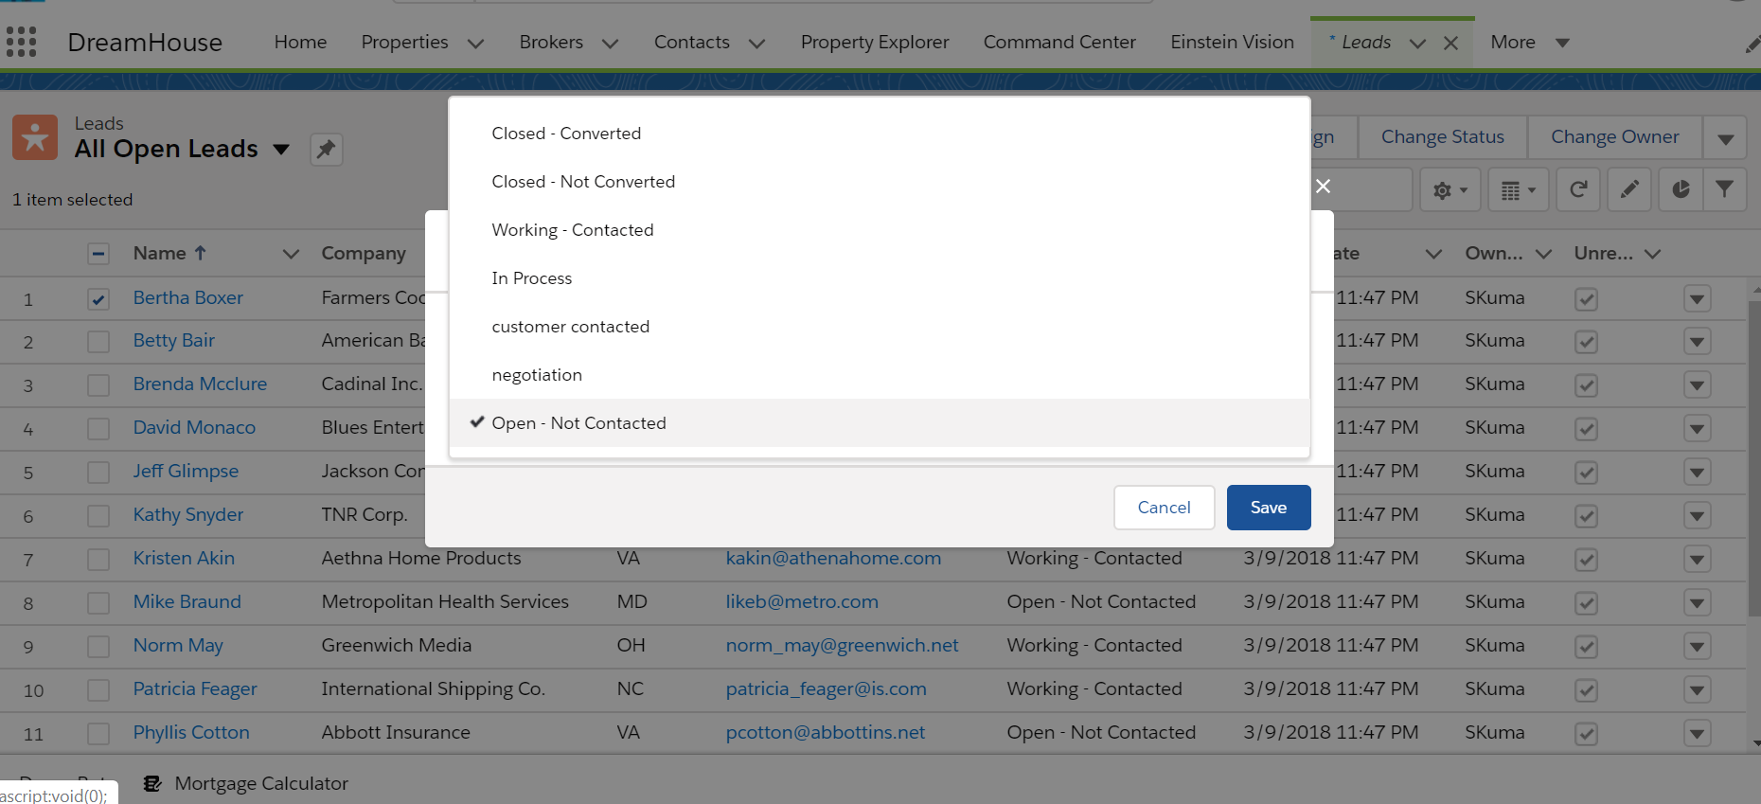Check the Mike Braund row checkbox
The height and width of the screenshot is (804, 1761).
point(98,603)
